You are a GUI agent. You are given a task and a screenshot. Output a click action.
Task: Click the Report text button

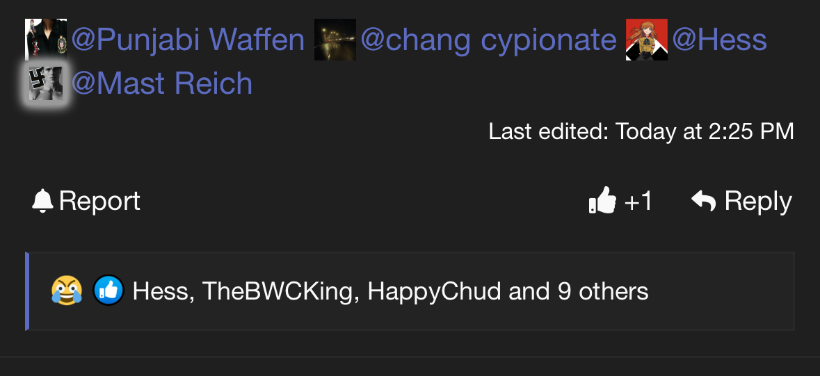tap(99, 201)
